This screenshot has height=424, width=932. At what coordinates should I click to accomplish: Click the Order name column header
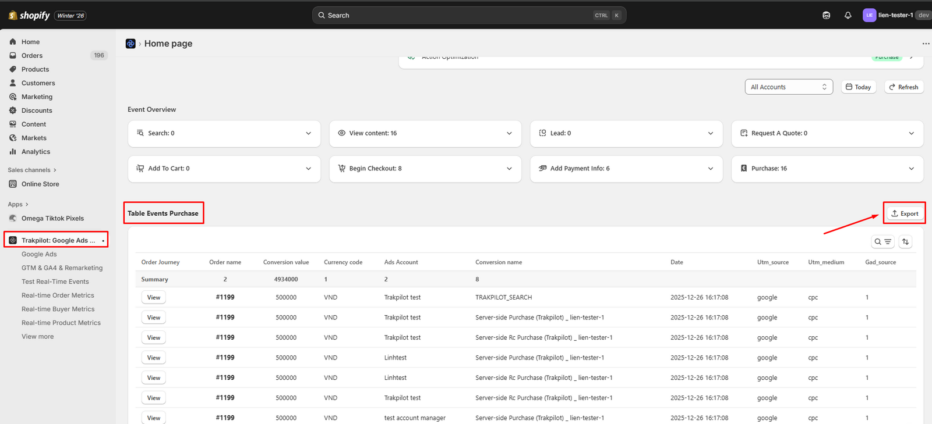225,262
